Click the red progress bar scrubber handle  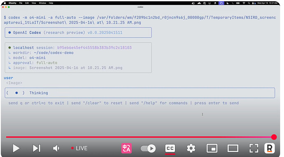pos(274,137)
